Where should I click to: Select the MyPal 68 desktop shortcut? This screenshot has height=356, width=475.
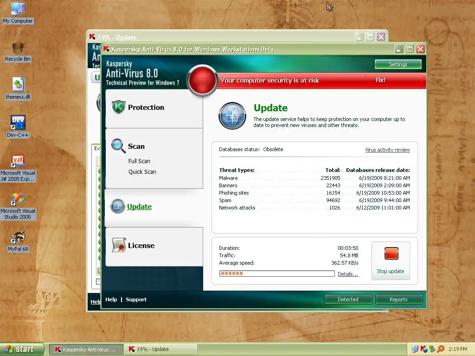(x=18, y=242)
